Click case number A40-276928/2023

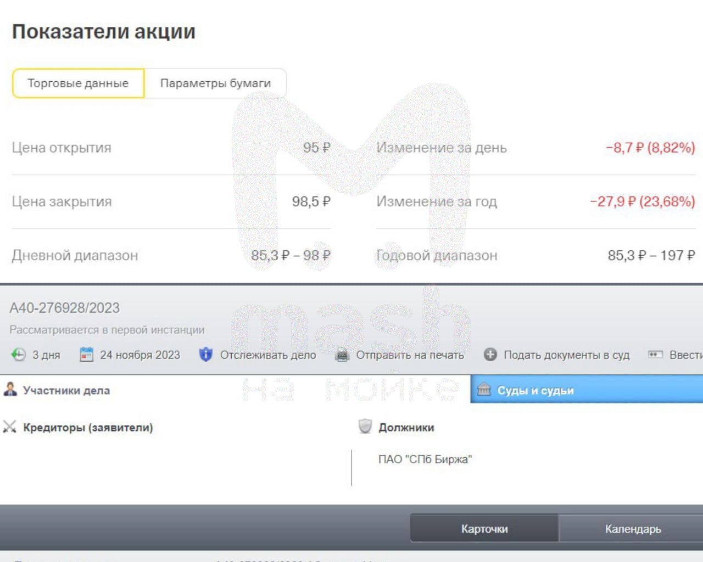click(x=64, y=308)
